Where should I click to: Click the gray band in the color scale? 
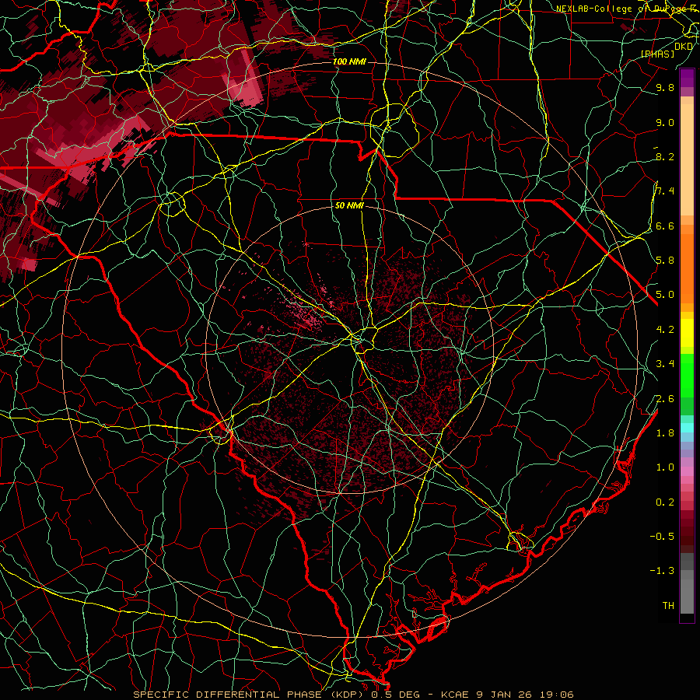point(687,583)
